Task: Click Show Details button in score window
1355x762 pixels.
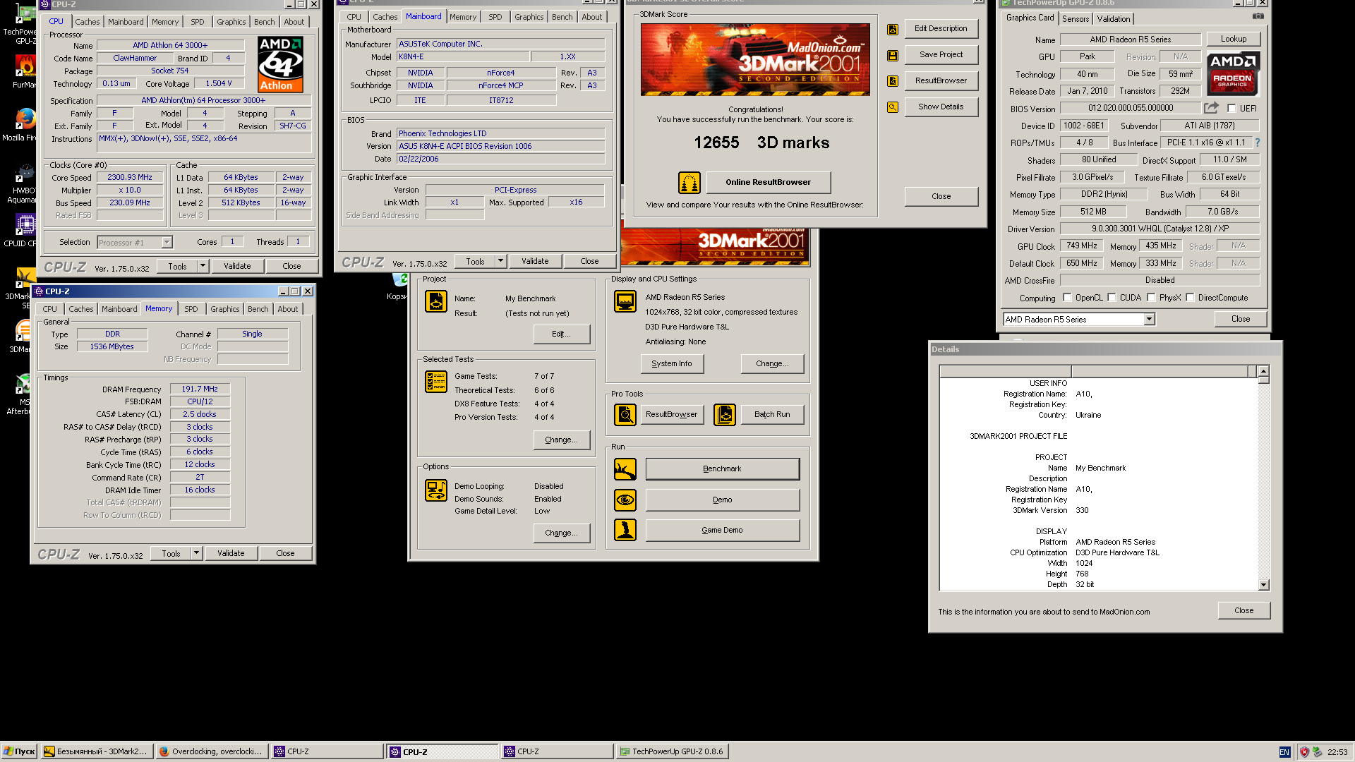Action: (941, 107)
